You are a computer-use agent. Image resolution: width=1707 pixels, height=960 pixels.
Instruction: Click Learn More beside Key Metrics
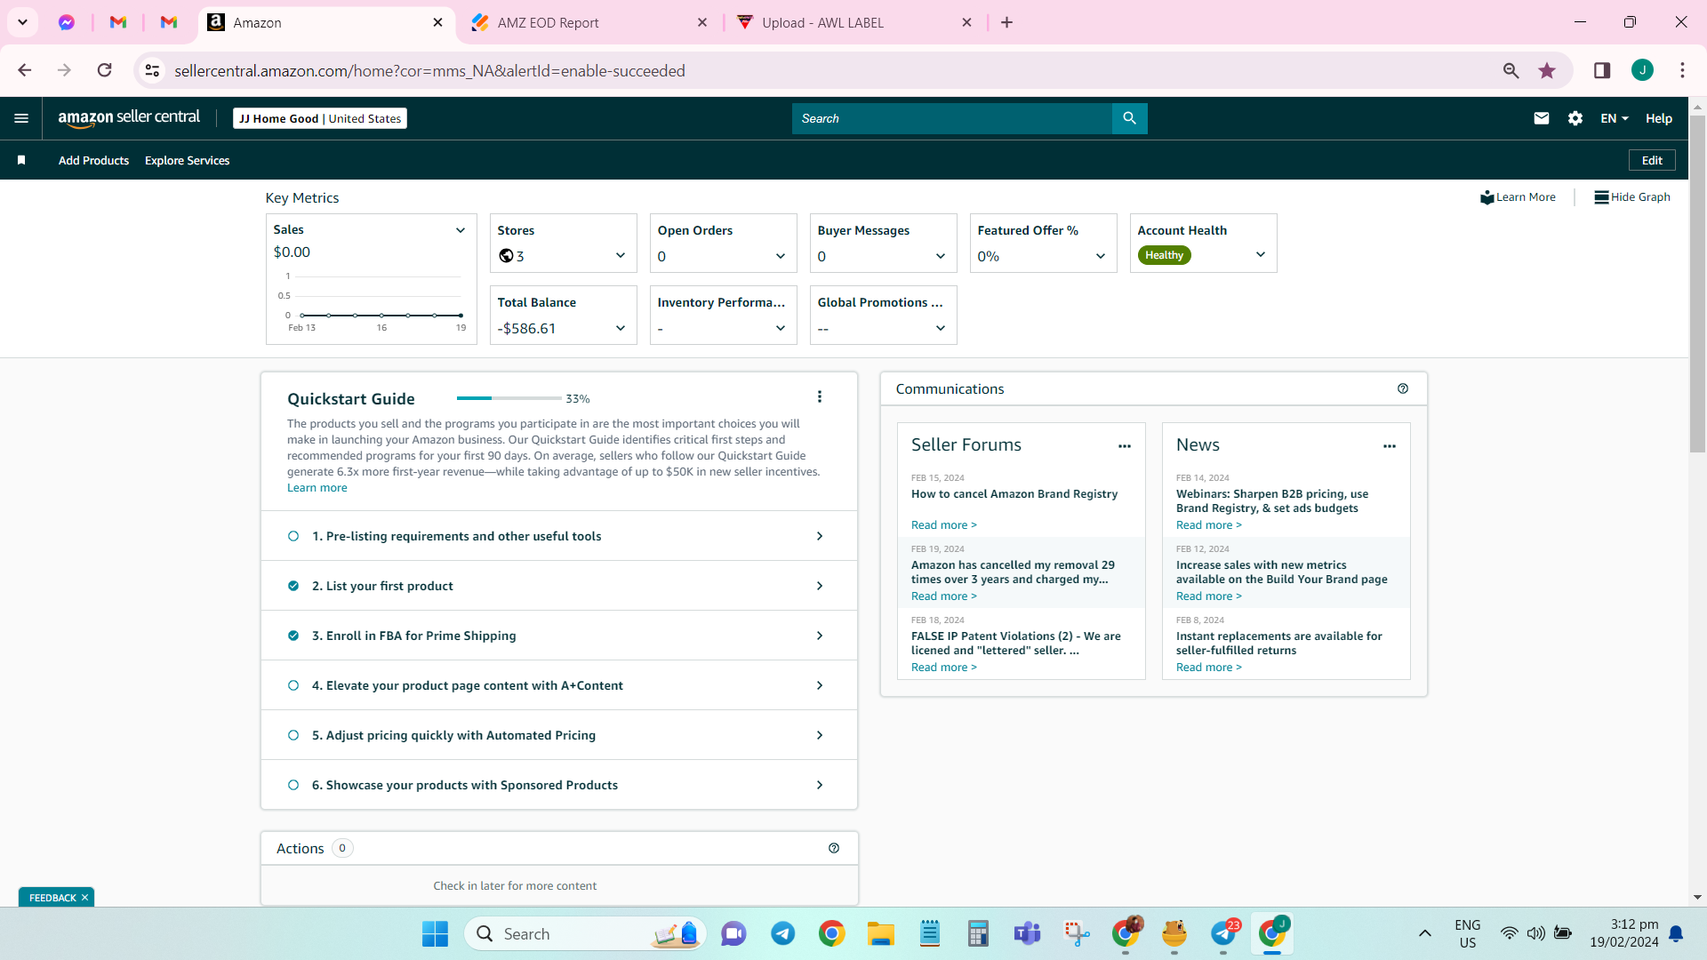pyautogui.click(x=1518, y=197)
